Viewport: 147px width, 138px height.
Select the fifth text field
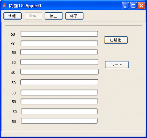coord(59,72)
